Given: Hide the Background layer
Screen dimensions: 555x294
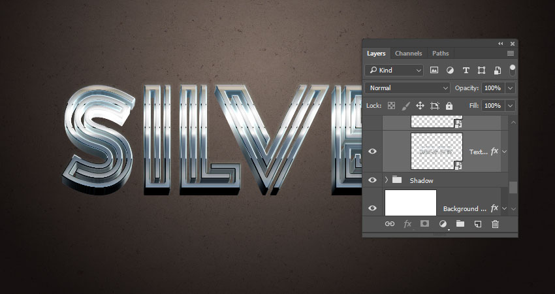Looking at the screenshot, I should point(372,208).
